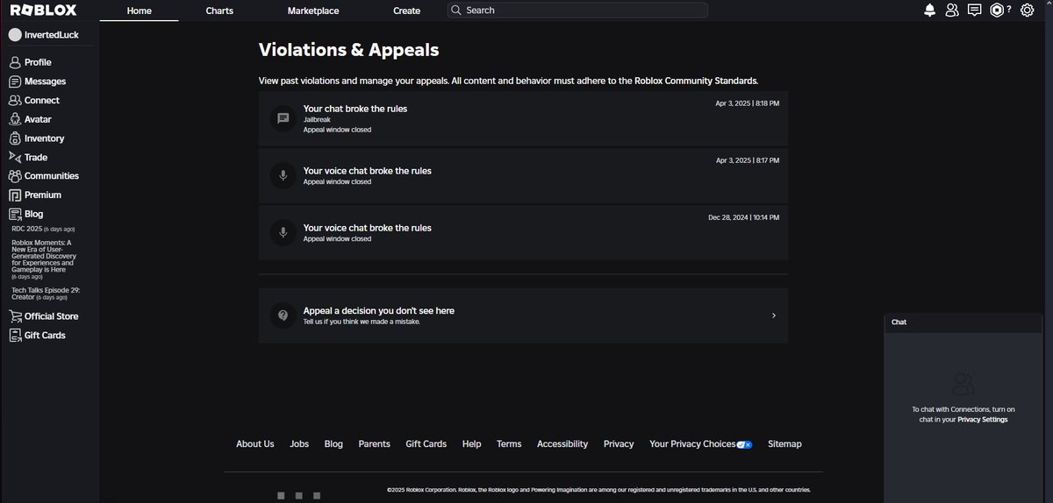The image size is (1053, 503).
Task: Open the Create tab
Action: pyautogui.click(x=406, y=11)
